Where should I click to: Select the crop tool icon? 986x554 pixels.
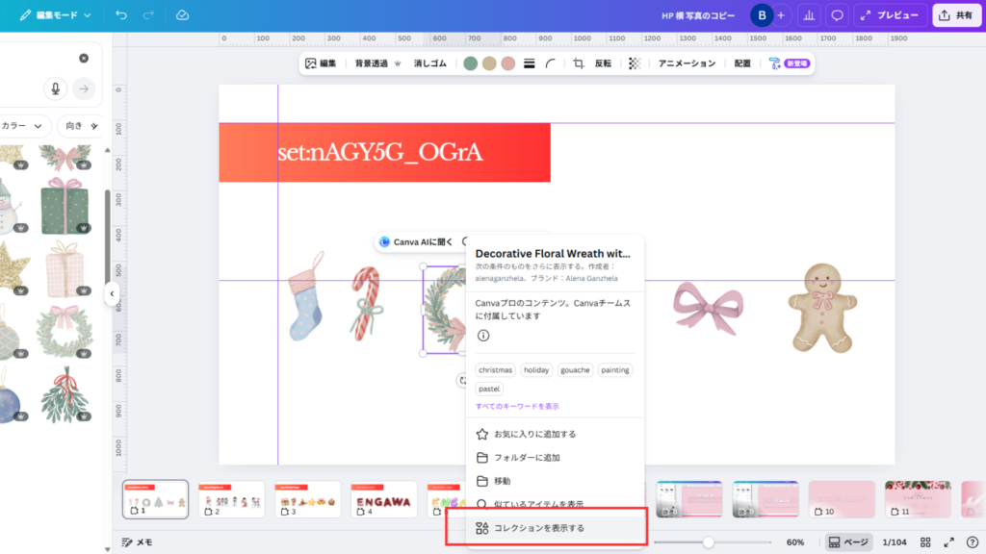click(579, 63)
